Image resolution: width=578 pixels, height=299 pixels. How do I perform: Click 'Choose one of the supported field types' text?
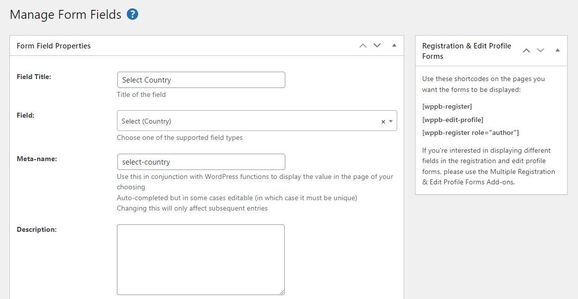[179, 137]
